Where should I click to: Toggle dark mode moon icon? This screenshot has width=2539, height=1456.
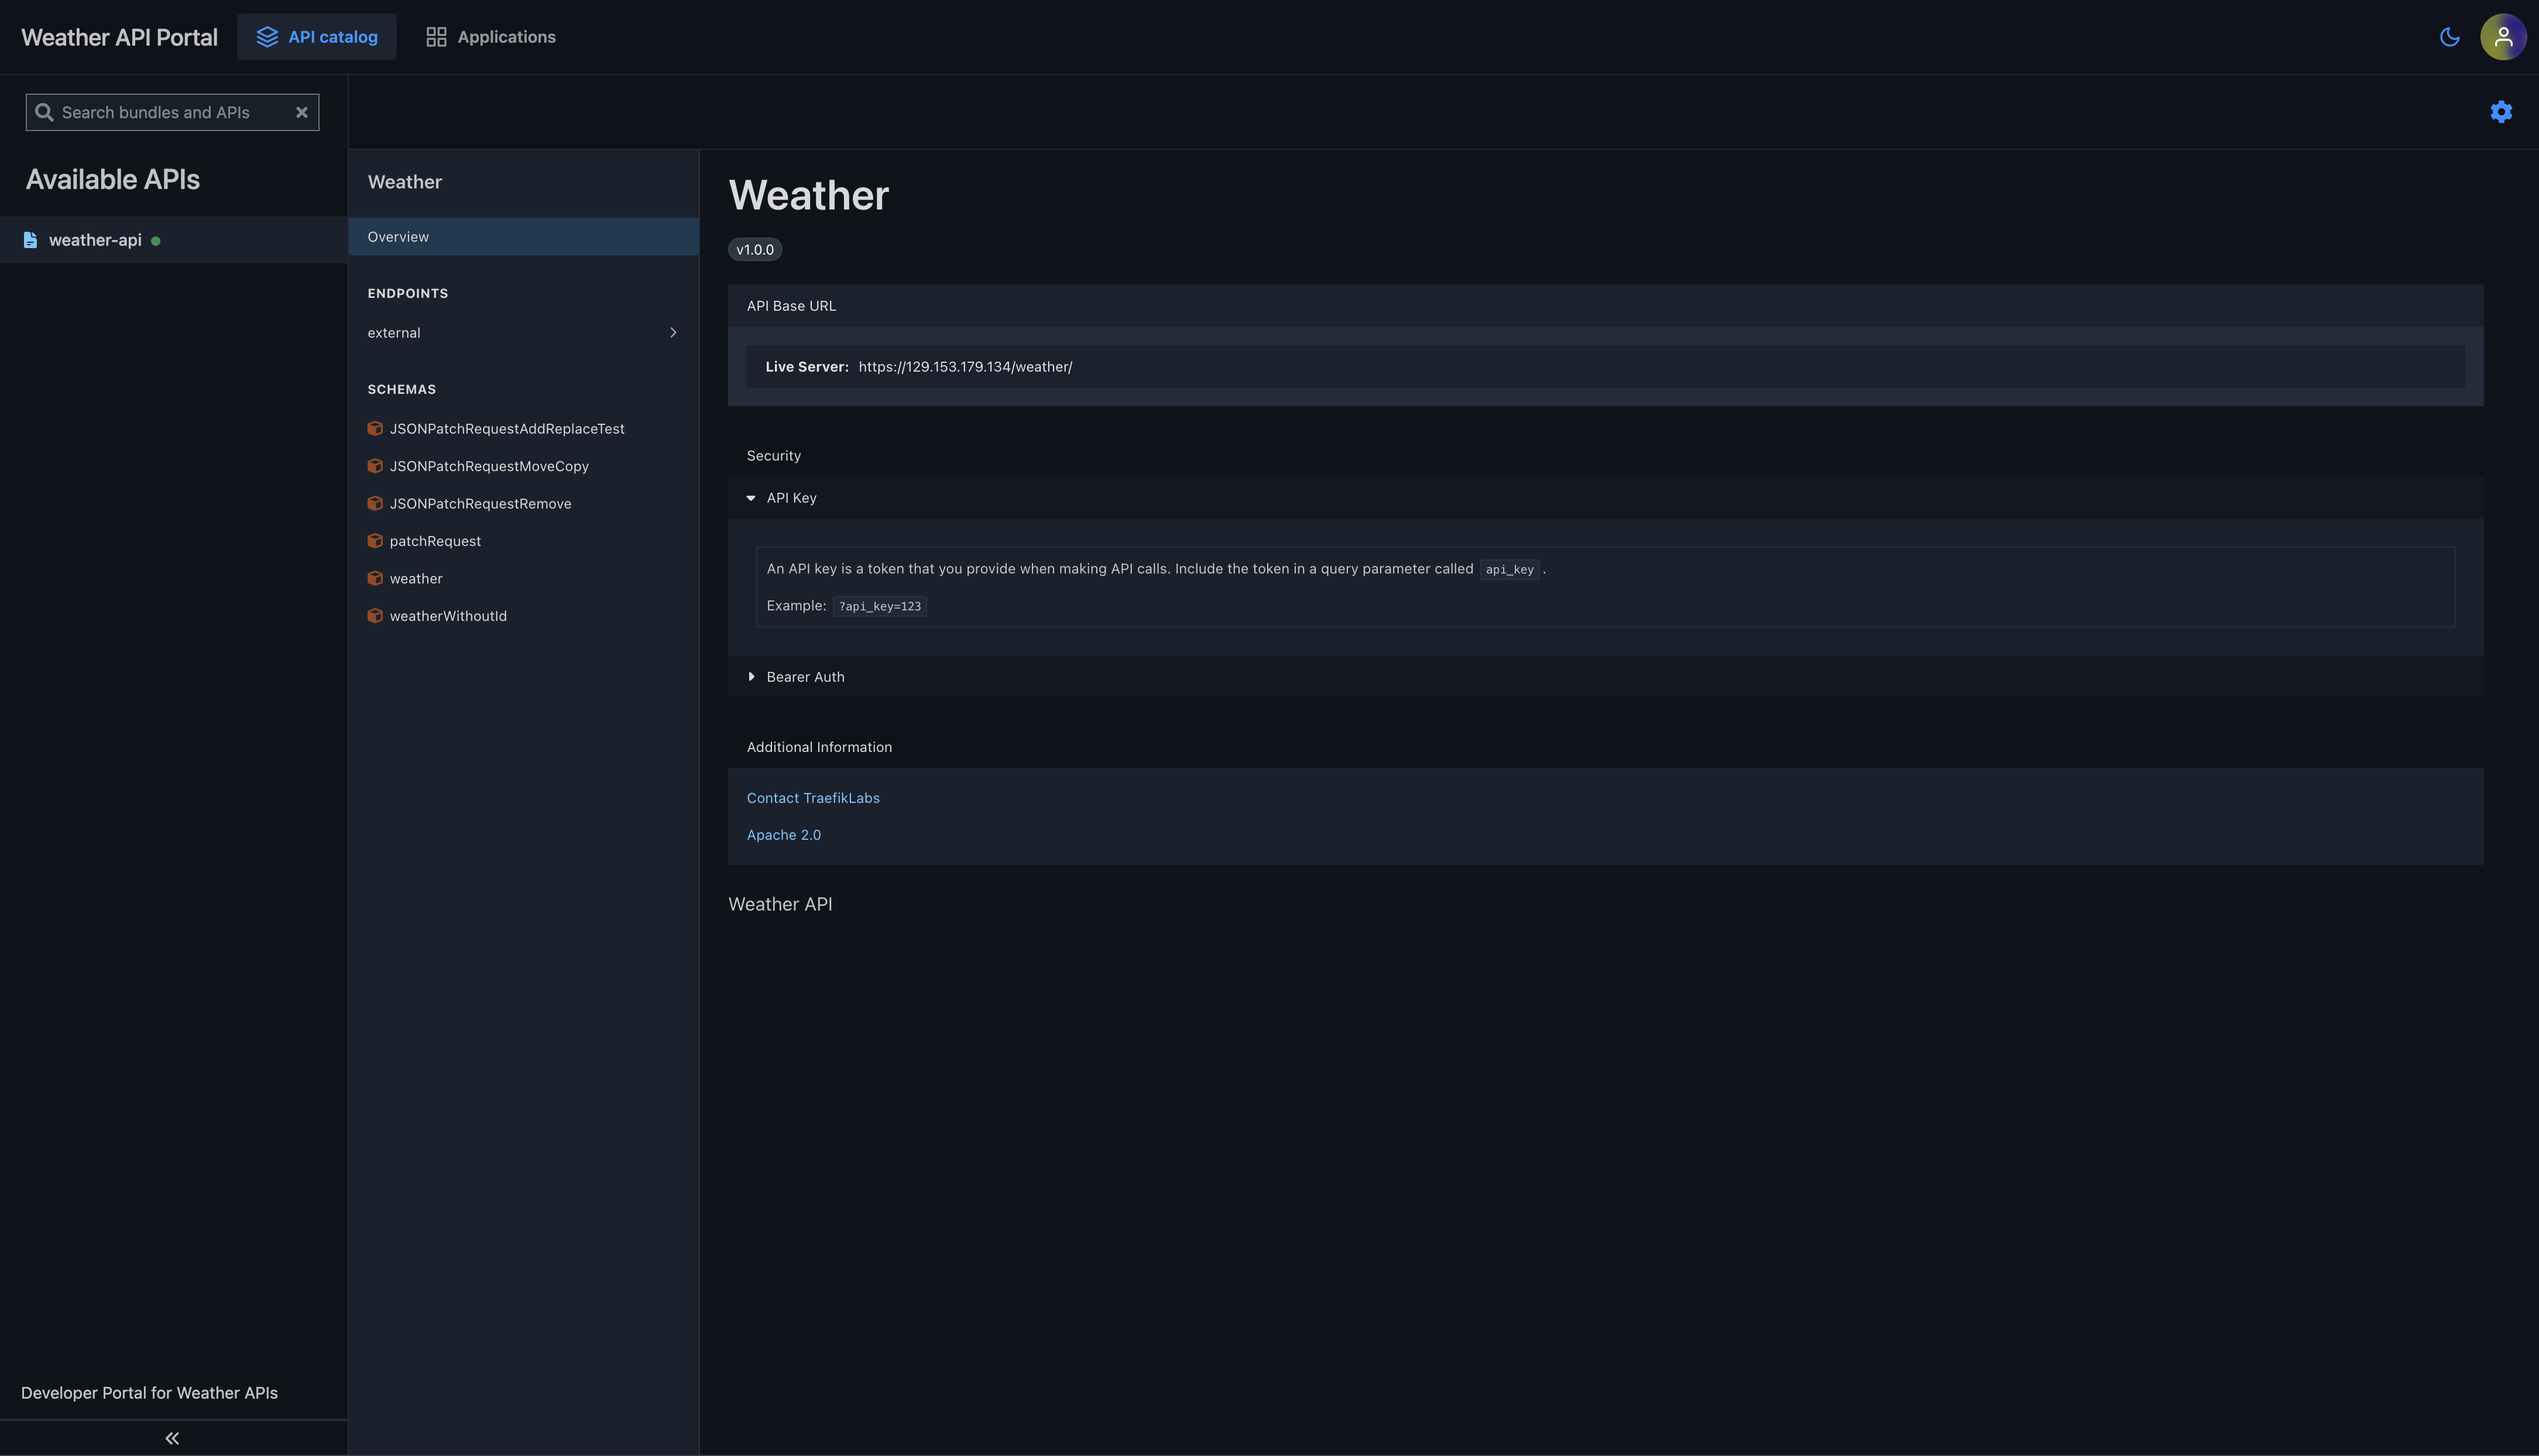[x=2449, y=37]
